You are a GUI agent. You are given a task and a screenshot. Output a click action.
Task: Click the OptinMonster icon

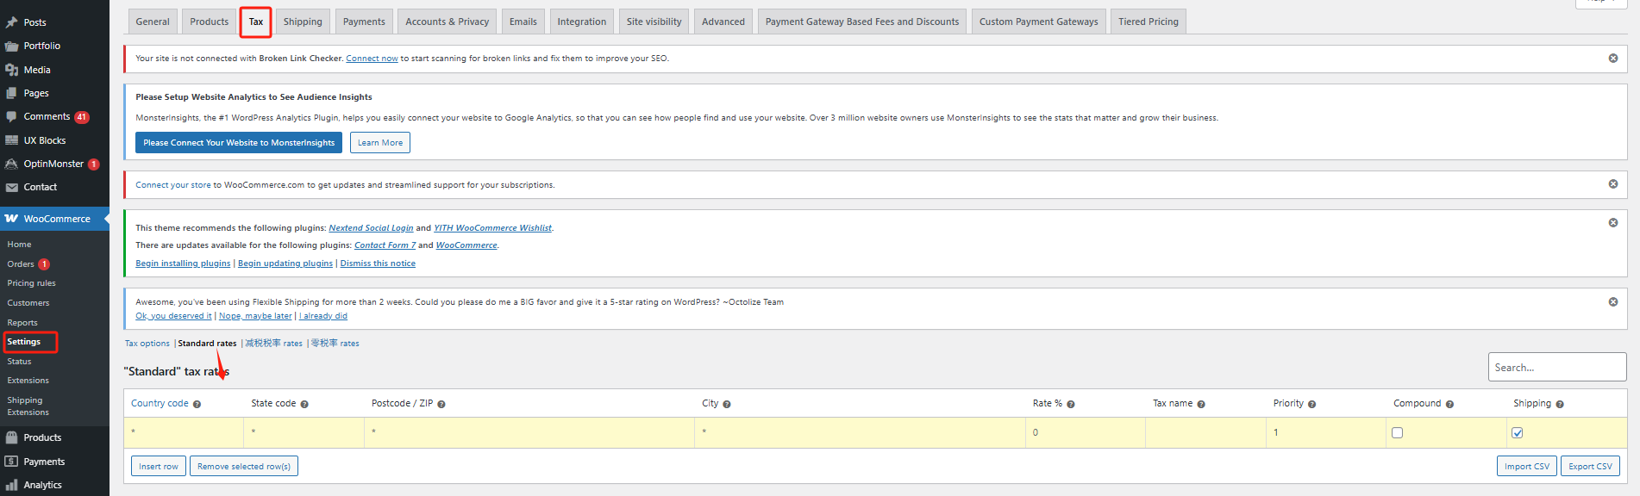click(11, 164)
